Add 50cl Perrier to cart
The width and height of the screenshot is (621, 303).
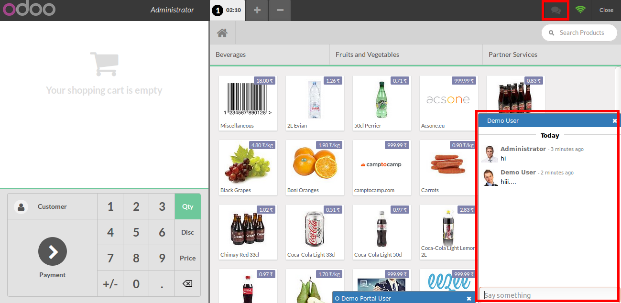[x=382, y=103]
